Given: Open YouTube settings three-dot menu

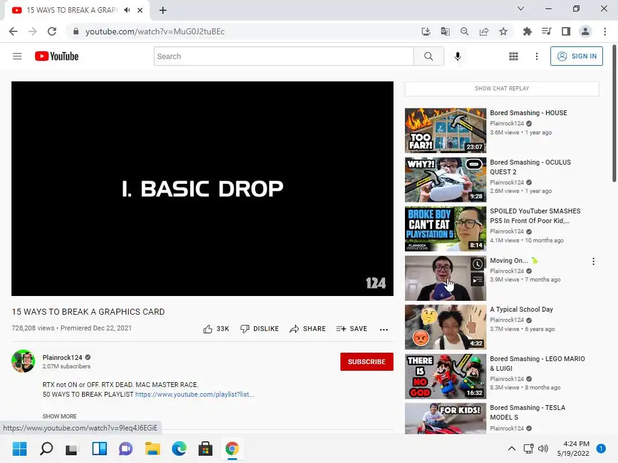Looking at the screenshot, I should click(537, 56).
